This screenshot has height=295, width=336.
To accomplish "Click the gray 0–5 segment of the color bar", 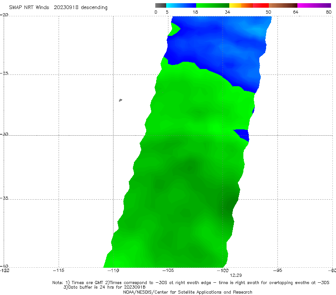I will coord(160,5).
